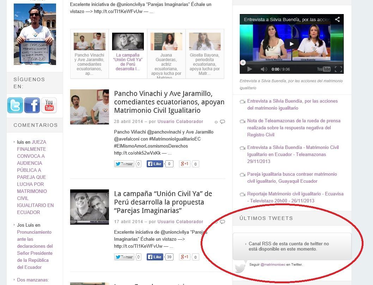Viewport: 373px width, 285px height.
Task: Open the Twitter bird icon under tweets widget
Action: (x=240, y=268)
